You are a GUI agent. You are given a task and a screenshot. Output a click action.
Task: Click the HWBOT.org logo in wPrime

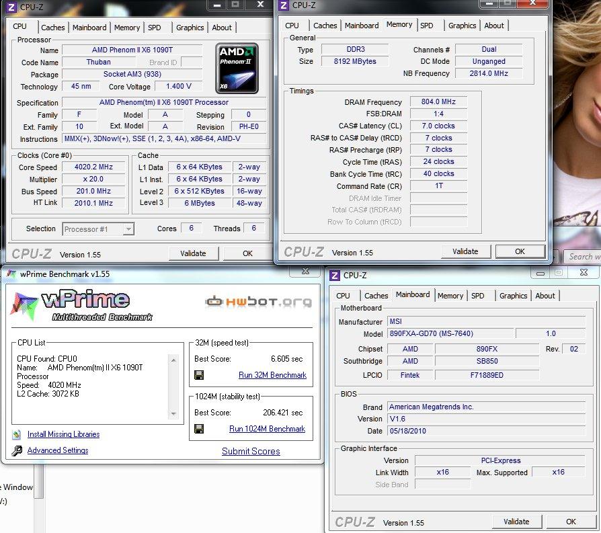point(258,302)
